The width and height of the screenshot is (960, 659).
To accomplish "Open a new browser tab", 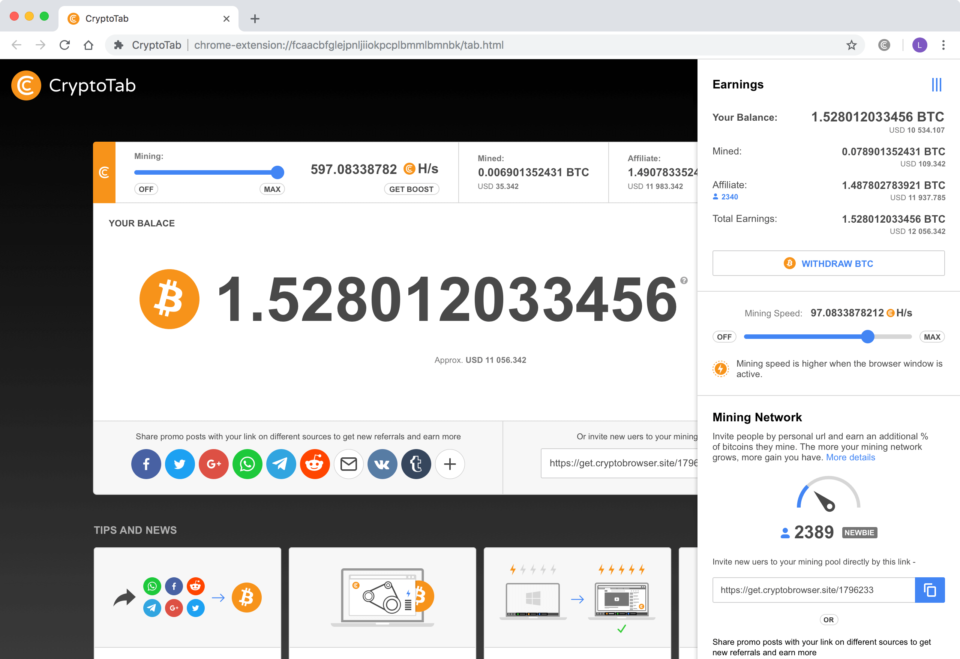I will point(255,19).
